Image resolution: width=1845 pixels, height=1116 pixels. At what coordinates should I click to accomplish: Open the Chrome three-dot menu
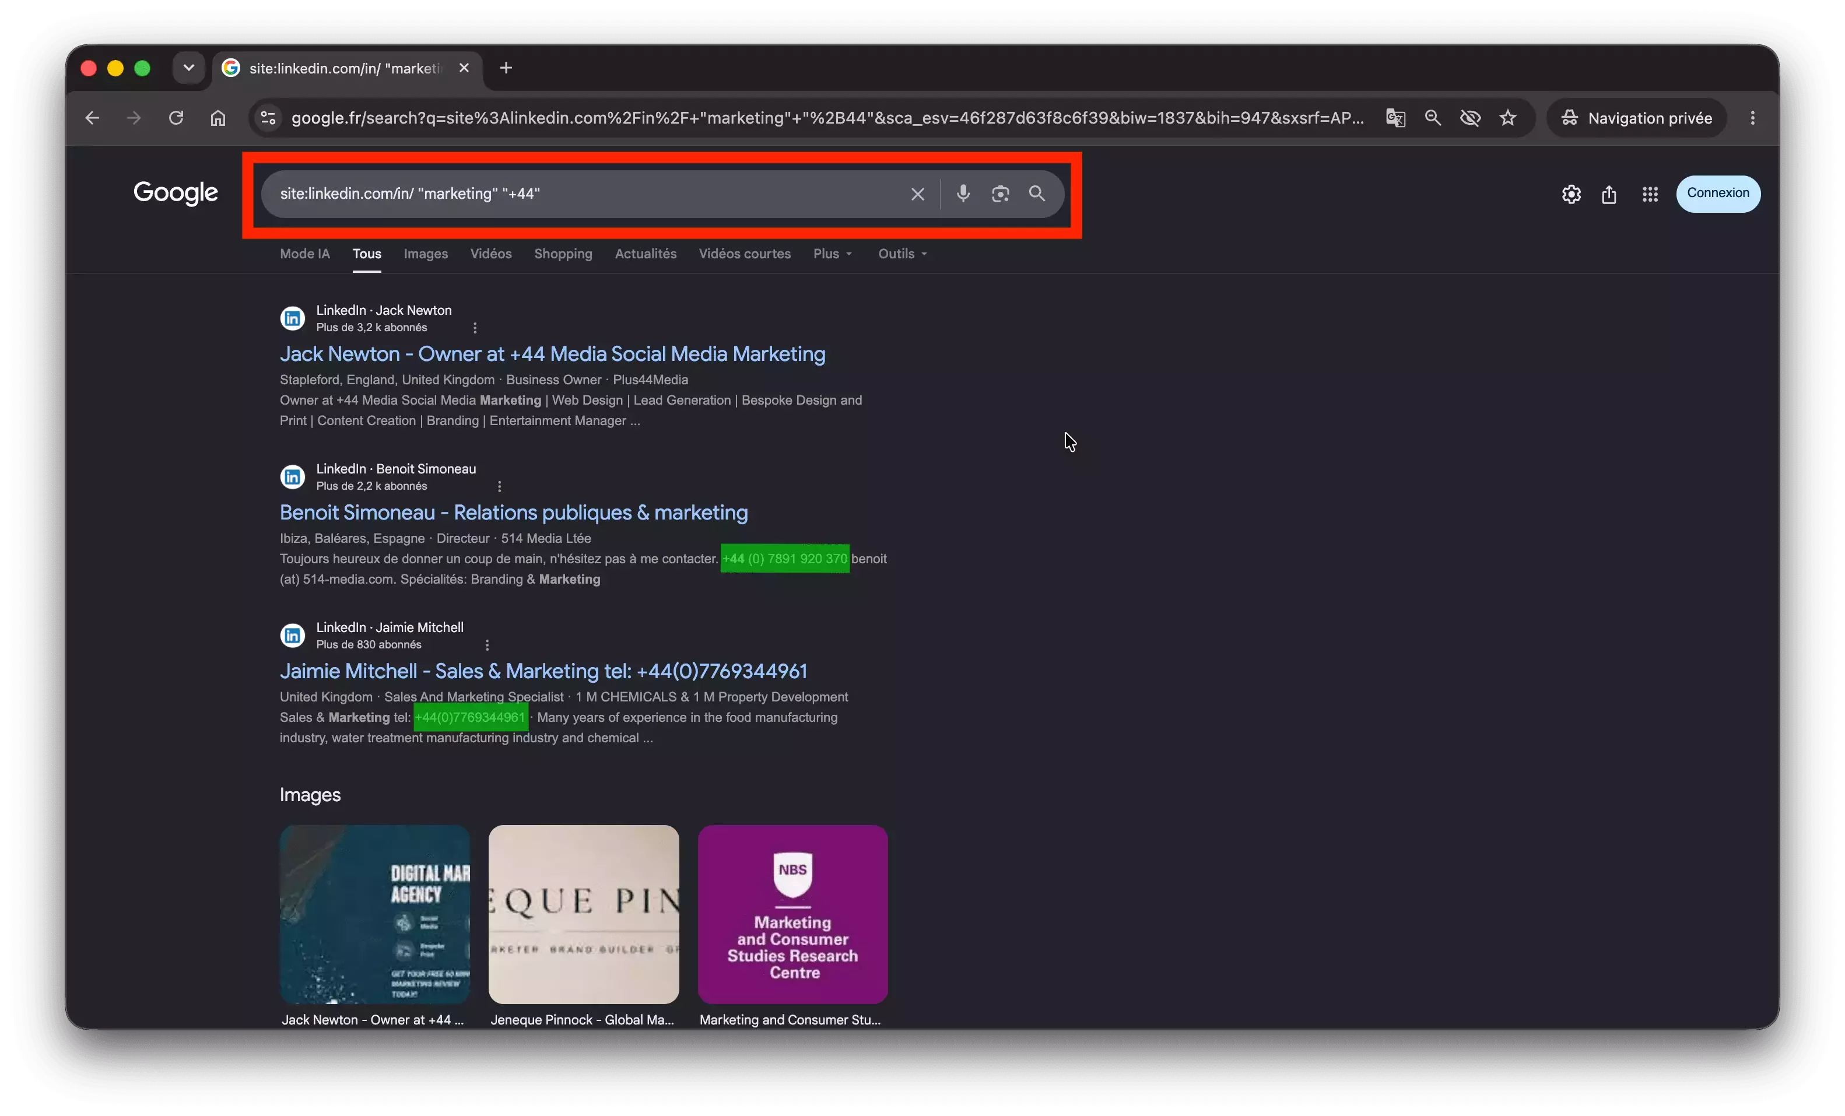pos(1752,118)
